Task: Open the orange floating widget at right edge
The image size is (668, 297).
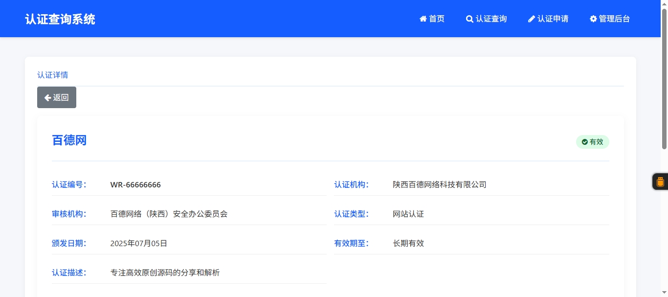Action: point(660,182)
